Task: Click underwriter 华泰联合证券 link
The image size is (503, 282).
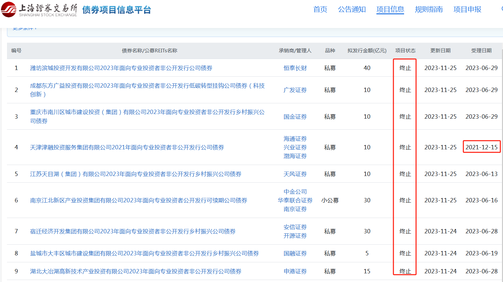Action: 295,200
